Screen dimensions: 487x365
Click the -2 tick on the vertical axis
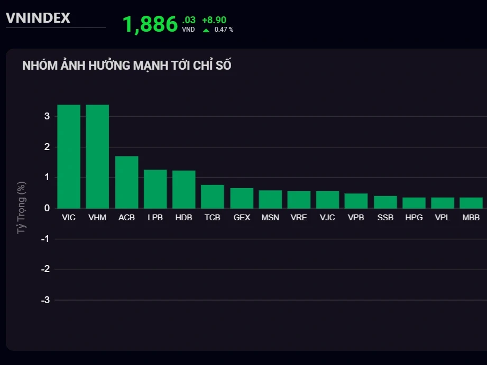click(45, 269)
